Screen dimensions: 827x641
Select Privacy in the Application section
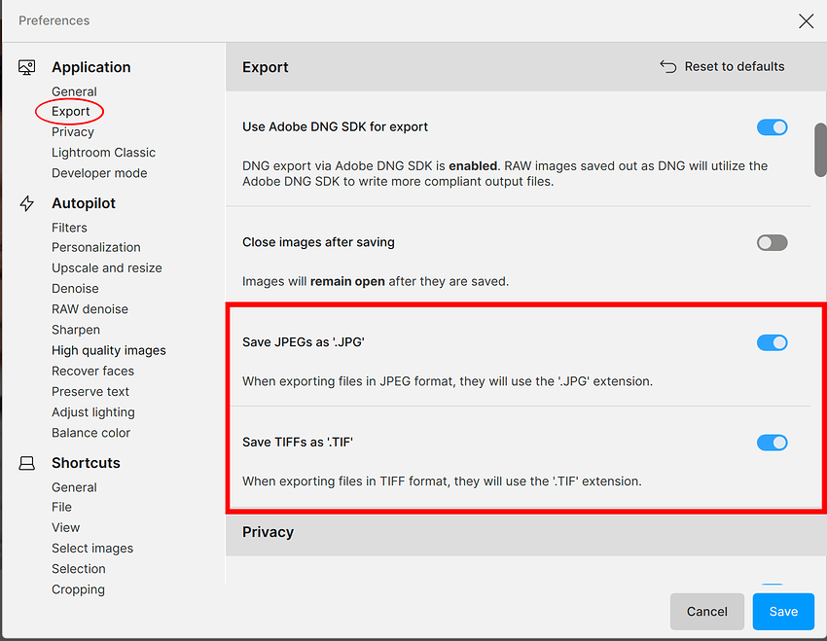[73, 132]
